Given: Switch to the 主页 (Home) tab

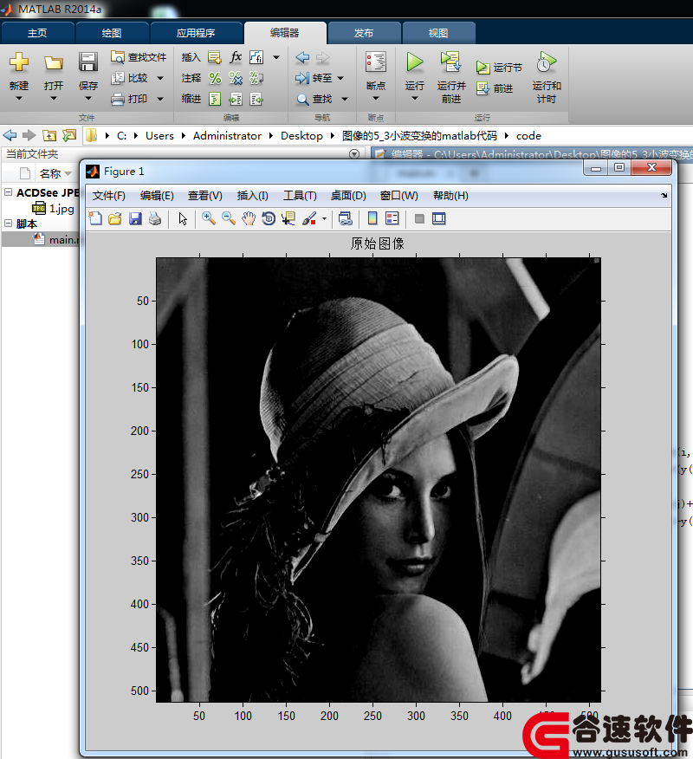Looking at the screenshot, I should (x=37, y=33).
